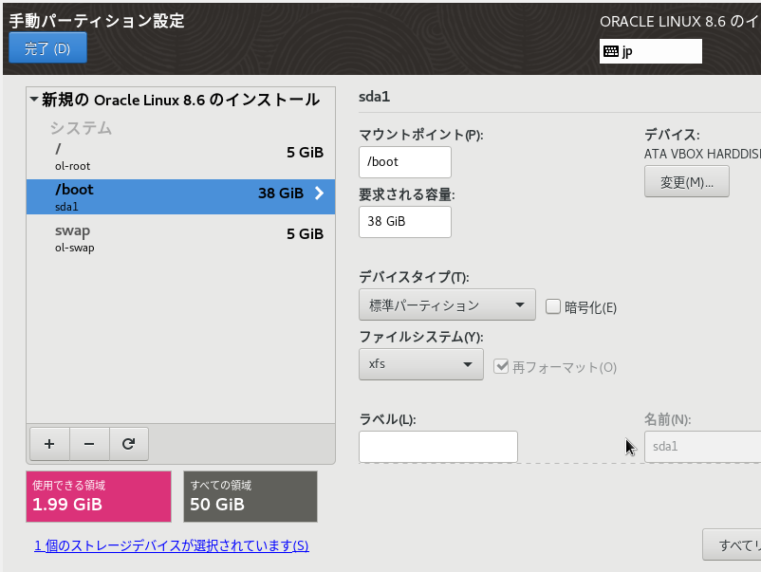Click the 5 GiB size of the swap row
The height and width of the screenshot is (572, 761).
(305, 234)
